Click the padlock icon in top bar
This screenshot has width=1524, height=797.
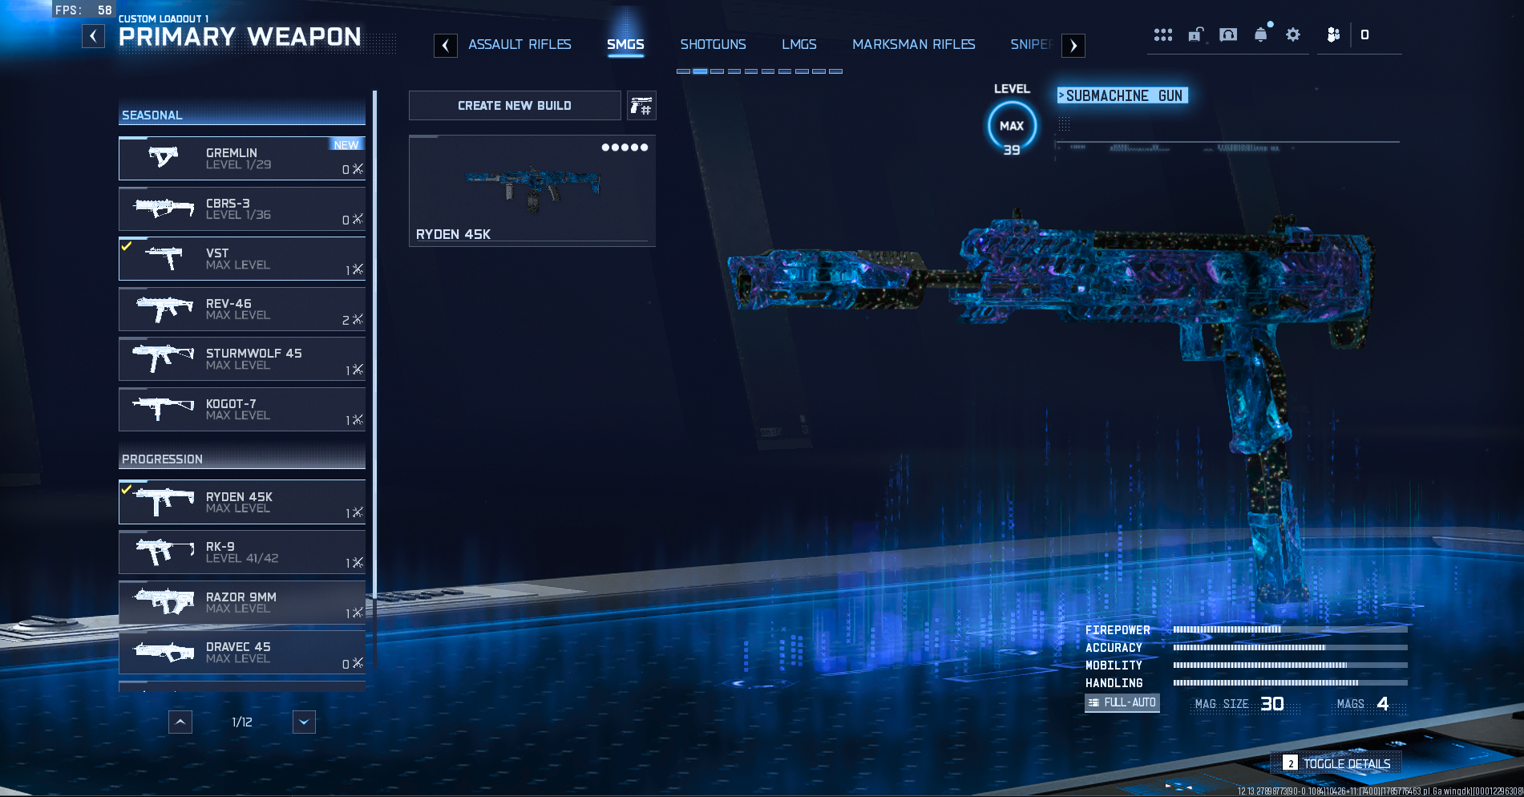click(1195, 34)
